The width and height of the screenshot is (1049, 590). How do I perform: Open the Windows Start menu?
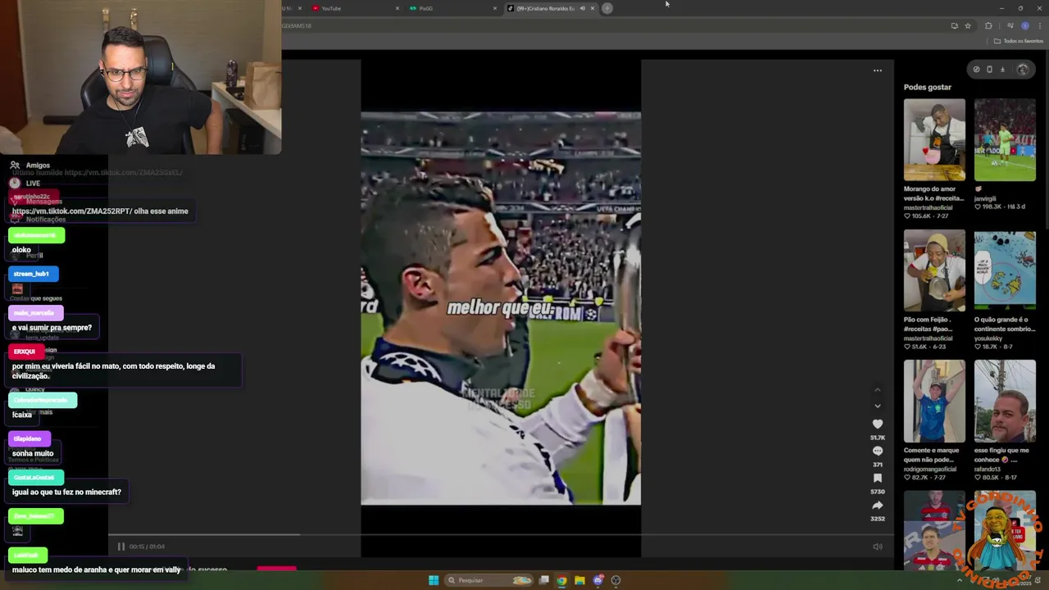point(434,580)
